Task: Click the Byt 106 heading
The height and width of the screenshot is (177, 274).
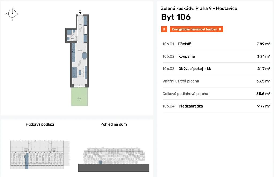Action: point(176,17)
